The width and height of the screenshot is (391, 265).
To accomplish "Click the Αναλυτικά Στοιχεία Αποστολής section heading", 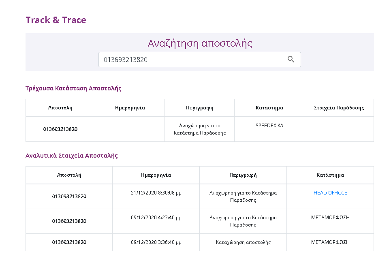I will click(72, 156).
